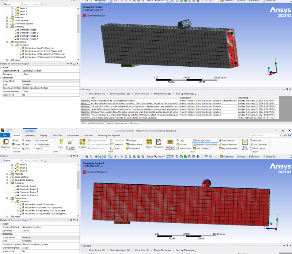Click Reset Layout in the Layout group
This screenshot has height=254, width=292.
258,148
